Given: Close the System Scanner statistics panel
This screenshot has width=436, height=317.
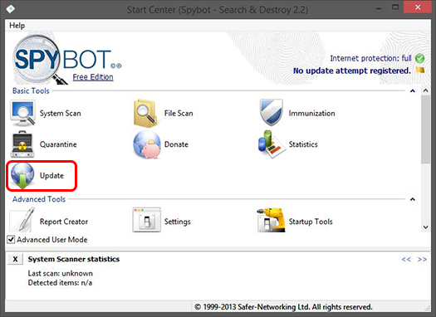Looking at the screenshot, I should pos(15,259).
